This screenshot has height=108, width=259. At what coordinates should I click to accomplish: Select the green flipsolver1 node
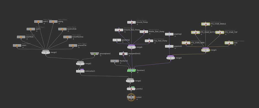pyautogui.click(x=131, y=70)
